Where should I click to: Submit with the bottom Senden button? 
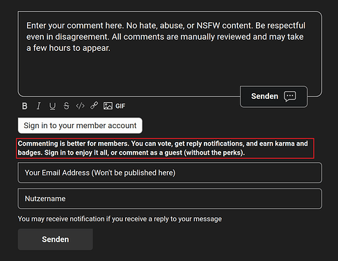[x=56, y=239]
